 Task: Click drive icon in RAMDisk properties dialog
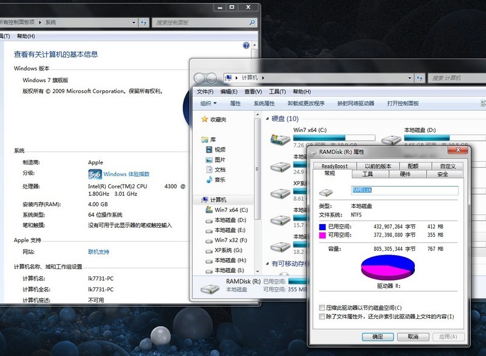pos(326,193)
